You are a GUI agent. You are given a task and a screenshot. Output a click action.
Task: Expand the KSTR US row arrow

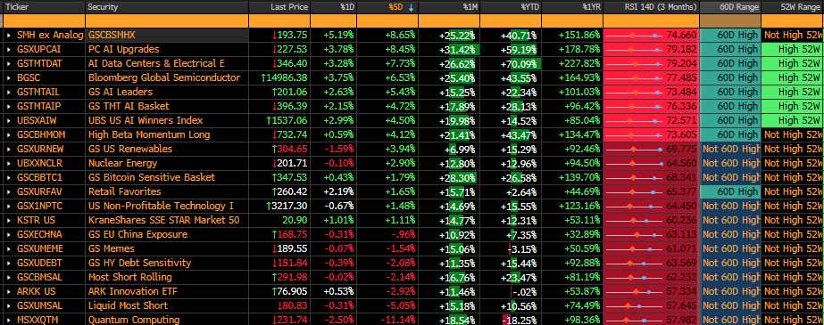pos(9,220)
